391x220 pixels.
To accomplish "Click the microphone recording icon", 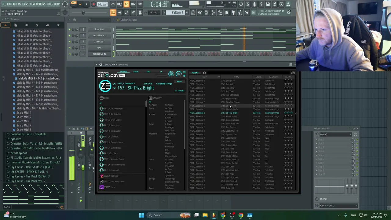I will pyautogui.click(x=254, y=4).
